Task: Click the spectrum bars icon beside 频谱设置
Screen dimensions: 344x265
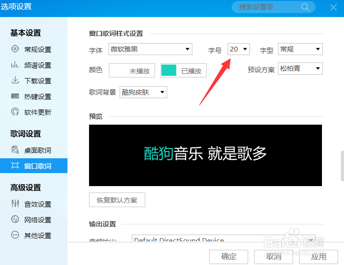Action: [15, 65]
